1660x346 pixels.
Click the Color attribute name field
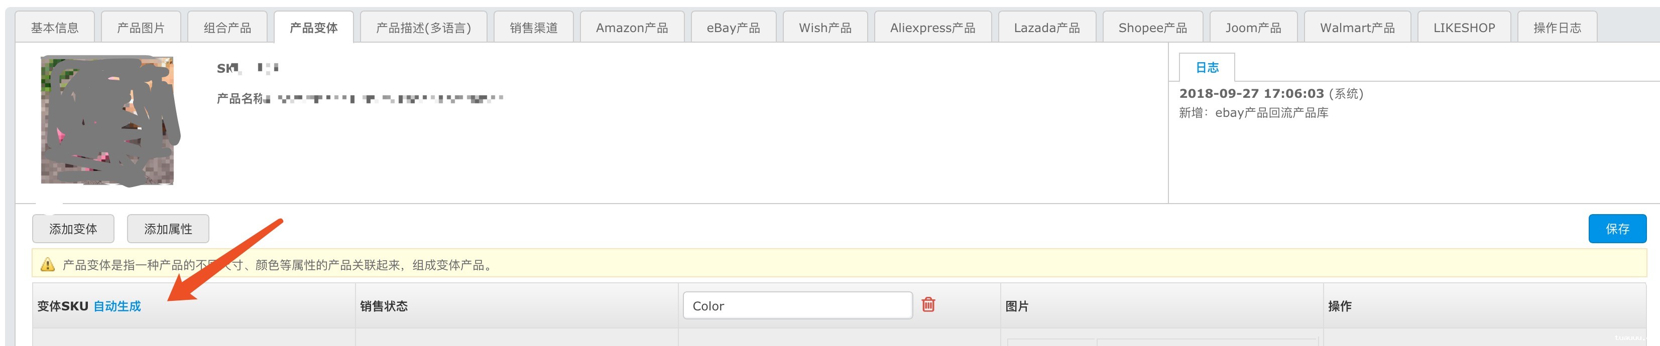797,306
